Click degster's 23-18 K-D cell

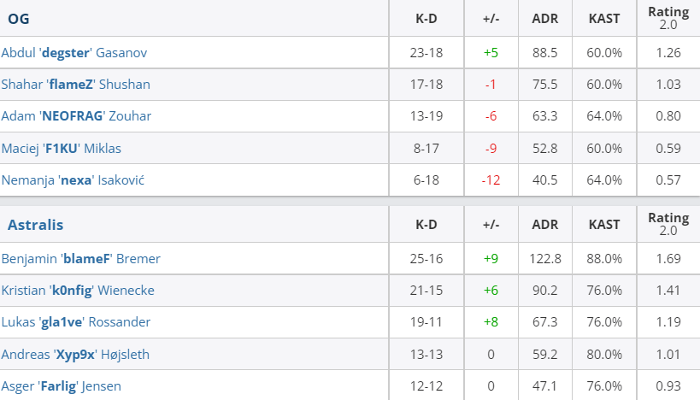point(426,53)
